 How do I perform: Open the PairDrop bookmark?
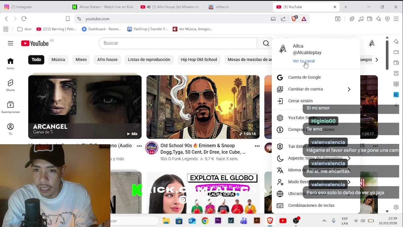tap(147, 29)
